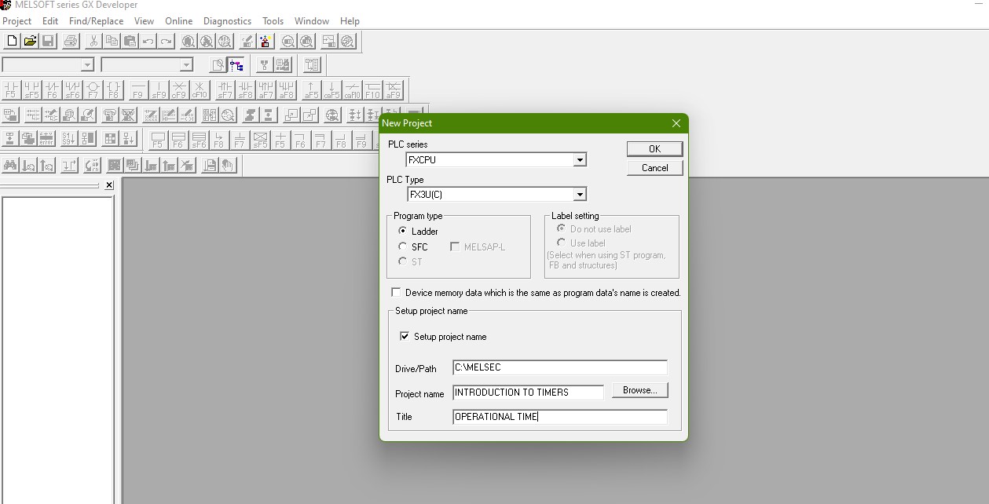Click the F6 closed contact icon
Image resolution: width=989 pixels, height=504 pixels.
(x=52, y=90)
